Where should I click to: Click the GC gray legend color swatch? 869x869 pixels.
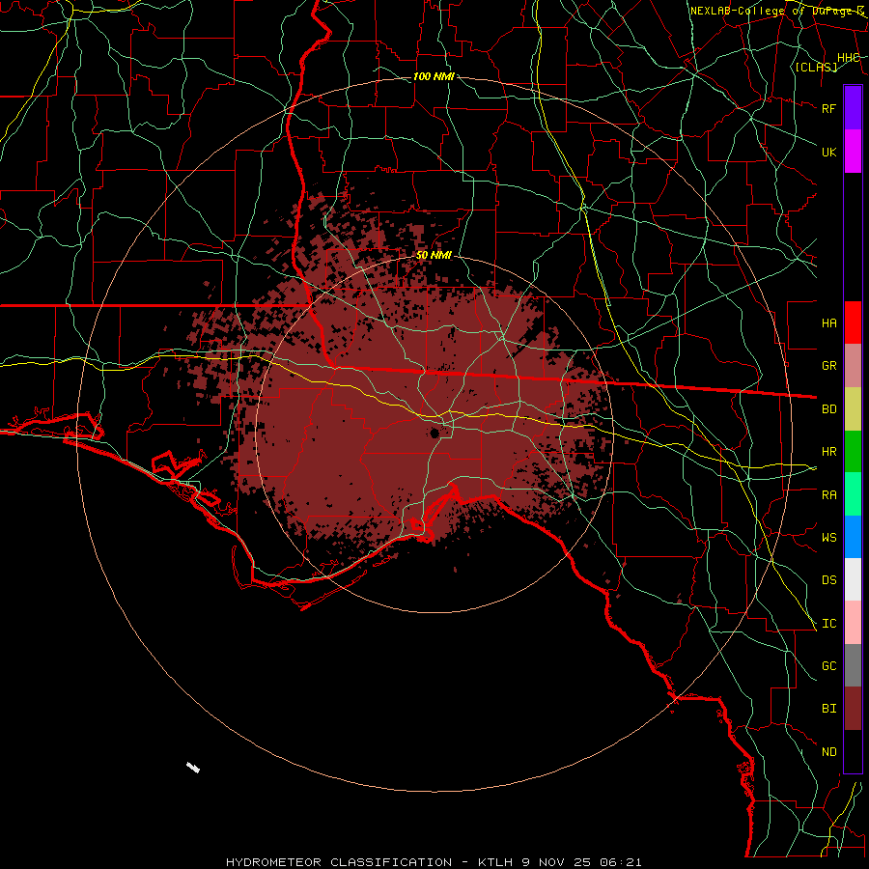coord(853,665)
